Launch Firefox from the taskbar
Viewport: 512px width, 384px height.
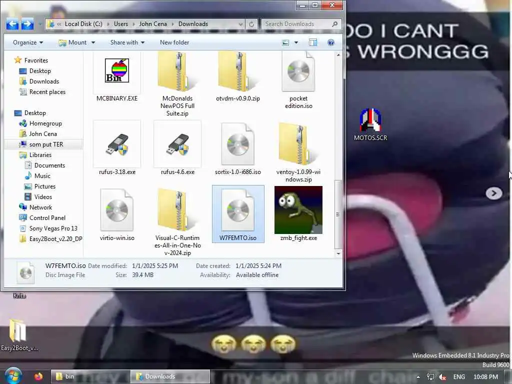pyautogui.click(x=38, y=376)
